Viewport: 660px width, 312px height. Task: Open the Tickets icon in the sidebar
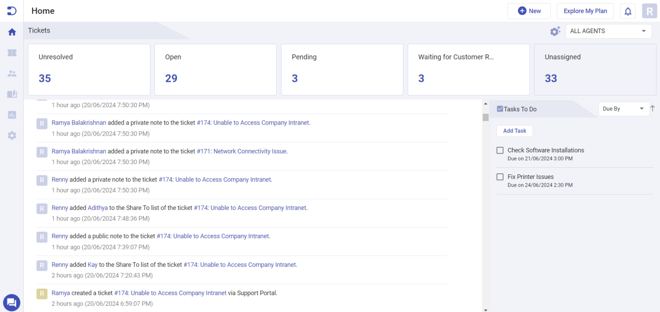pos(12,52)
